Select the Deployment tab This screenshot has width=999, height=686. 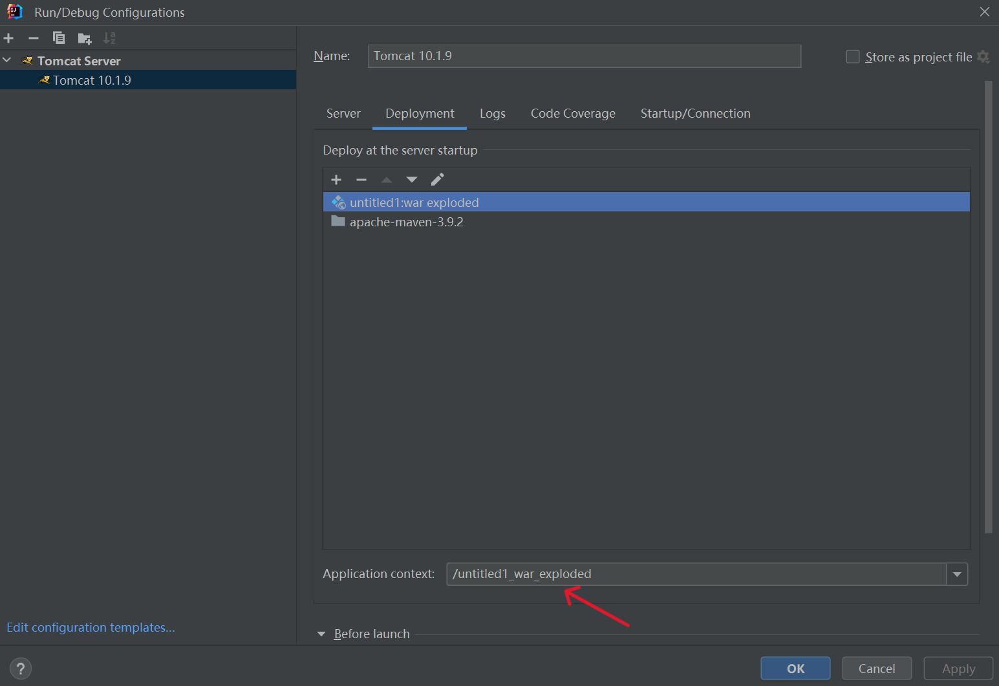coord(420,114)
